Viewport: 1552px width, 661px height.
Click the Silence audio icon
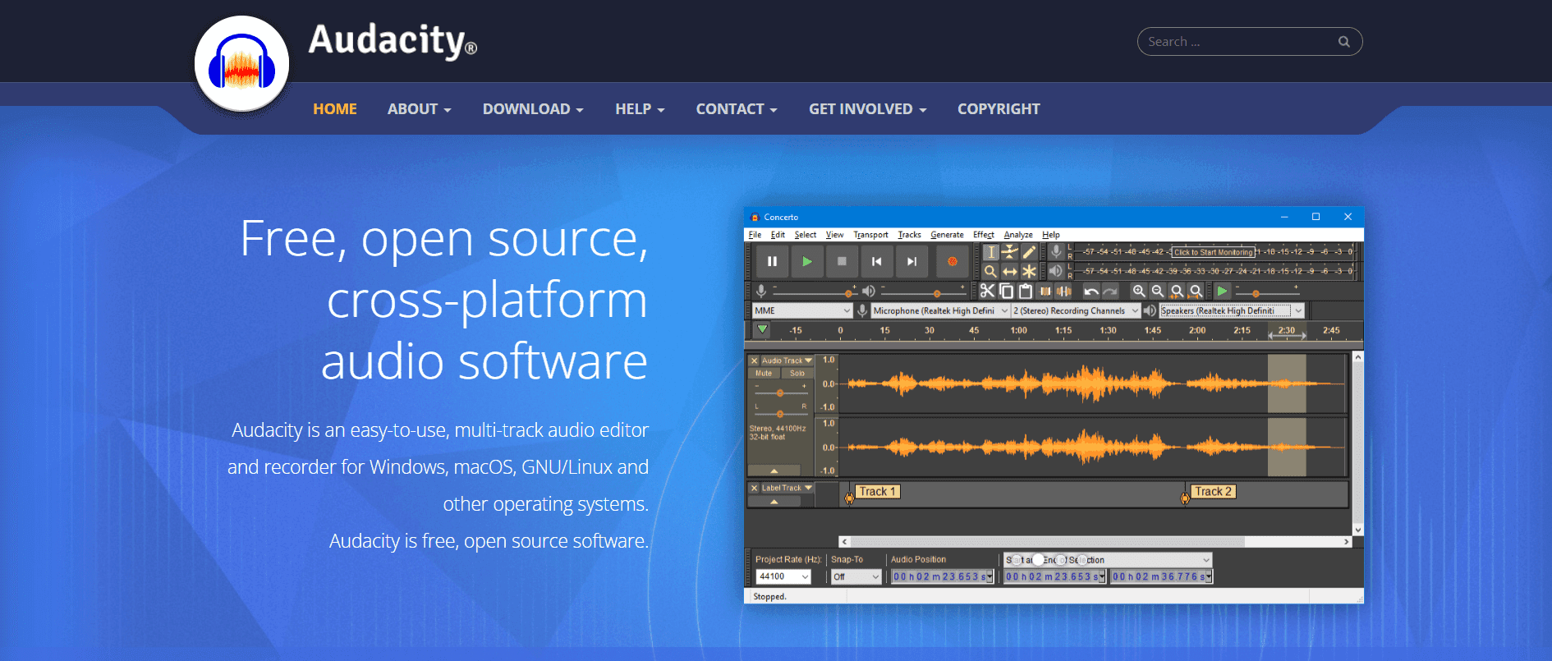[x=1064, y=291]
